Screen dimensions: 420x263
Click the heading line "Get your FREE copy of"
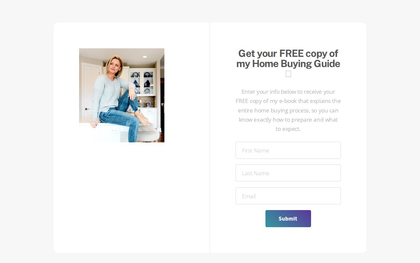[x=288, y=53]
